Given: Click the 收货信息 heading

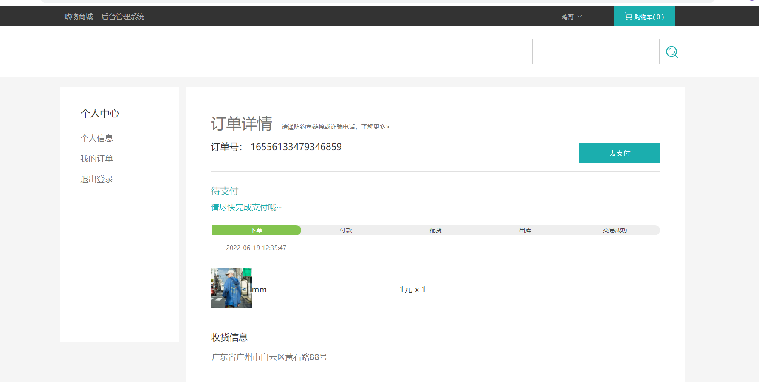Looking at the screenshot, I should (x=229, y=337).
